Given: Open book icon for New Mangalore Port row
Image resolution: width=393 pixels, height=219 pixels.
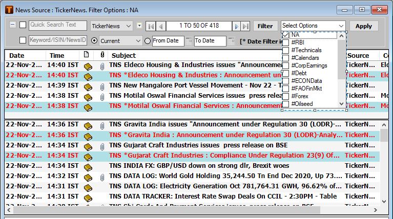Looking at the screenshot, I should tap(88, 87).
